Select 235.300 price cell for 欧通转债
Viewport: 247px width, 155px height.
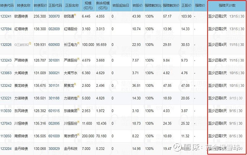tap(40, 16)
